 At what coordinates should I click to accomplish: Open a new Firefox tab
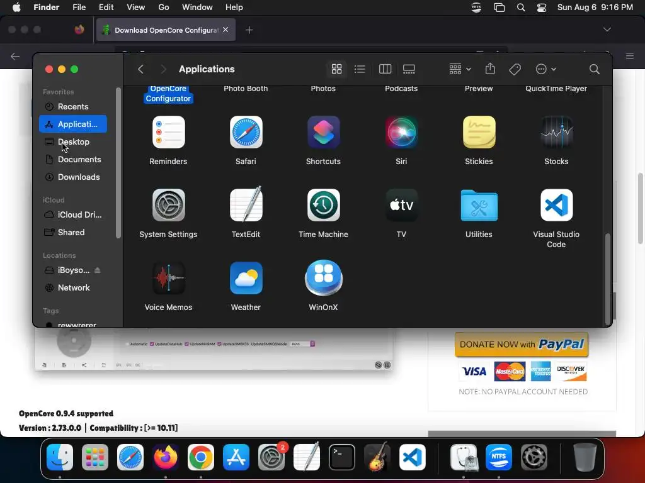249,30
